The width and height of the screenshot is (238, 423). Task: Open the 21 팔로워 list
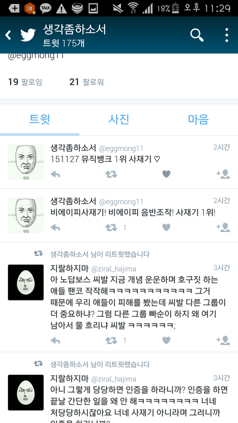pyautogui.click(x=86, y=82)
